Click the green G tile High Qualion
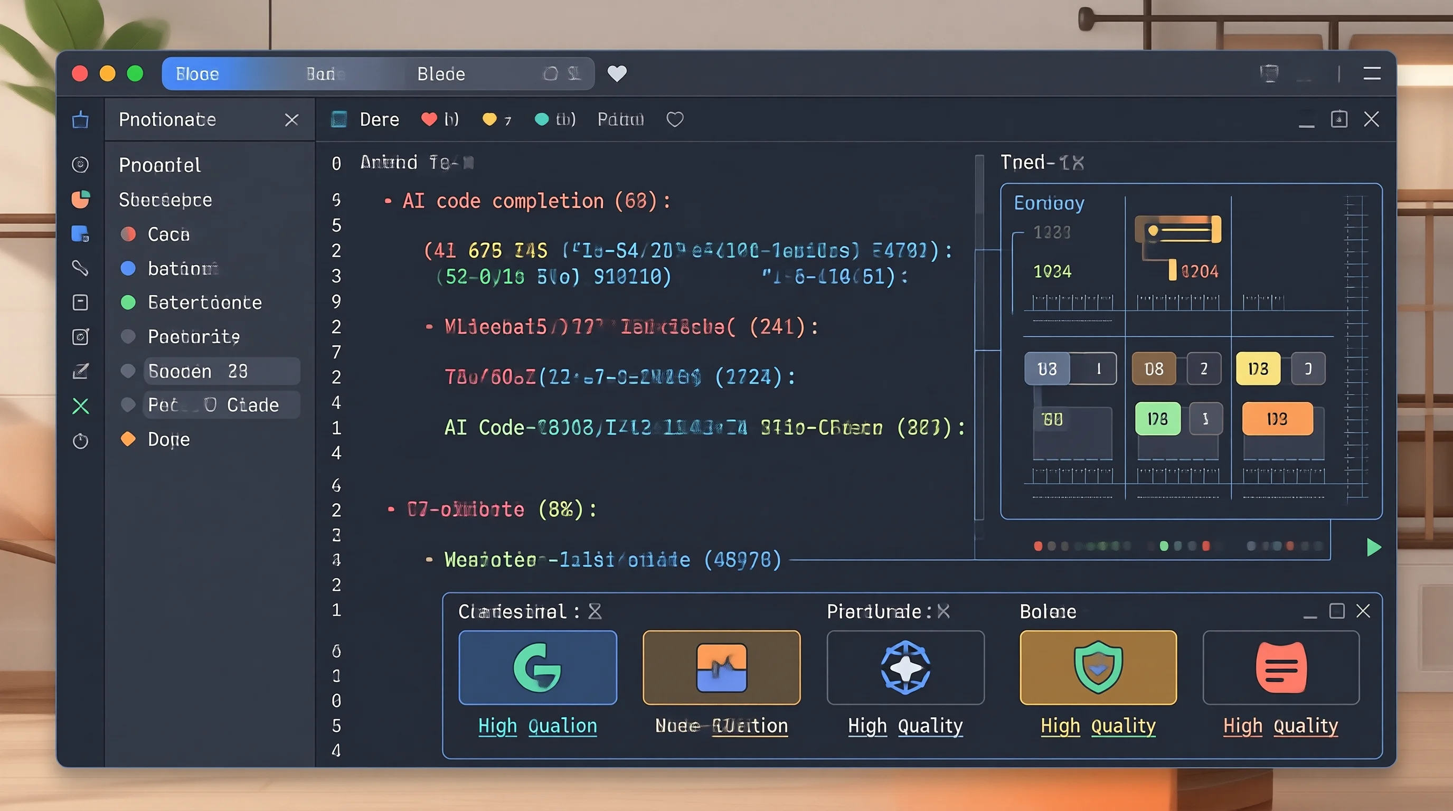 click(537, 668)
